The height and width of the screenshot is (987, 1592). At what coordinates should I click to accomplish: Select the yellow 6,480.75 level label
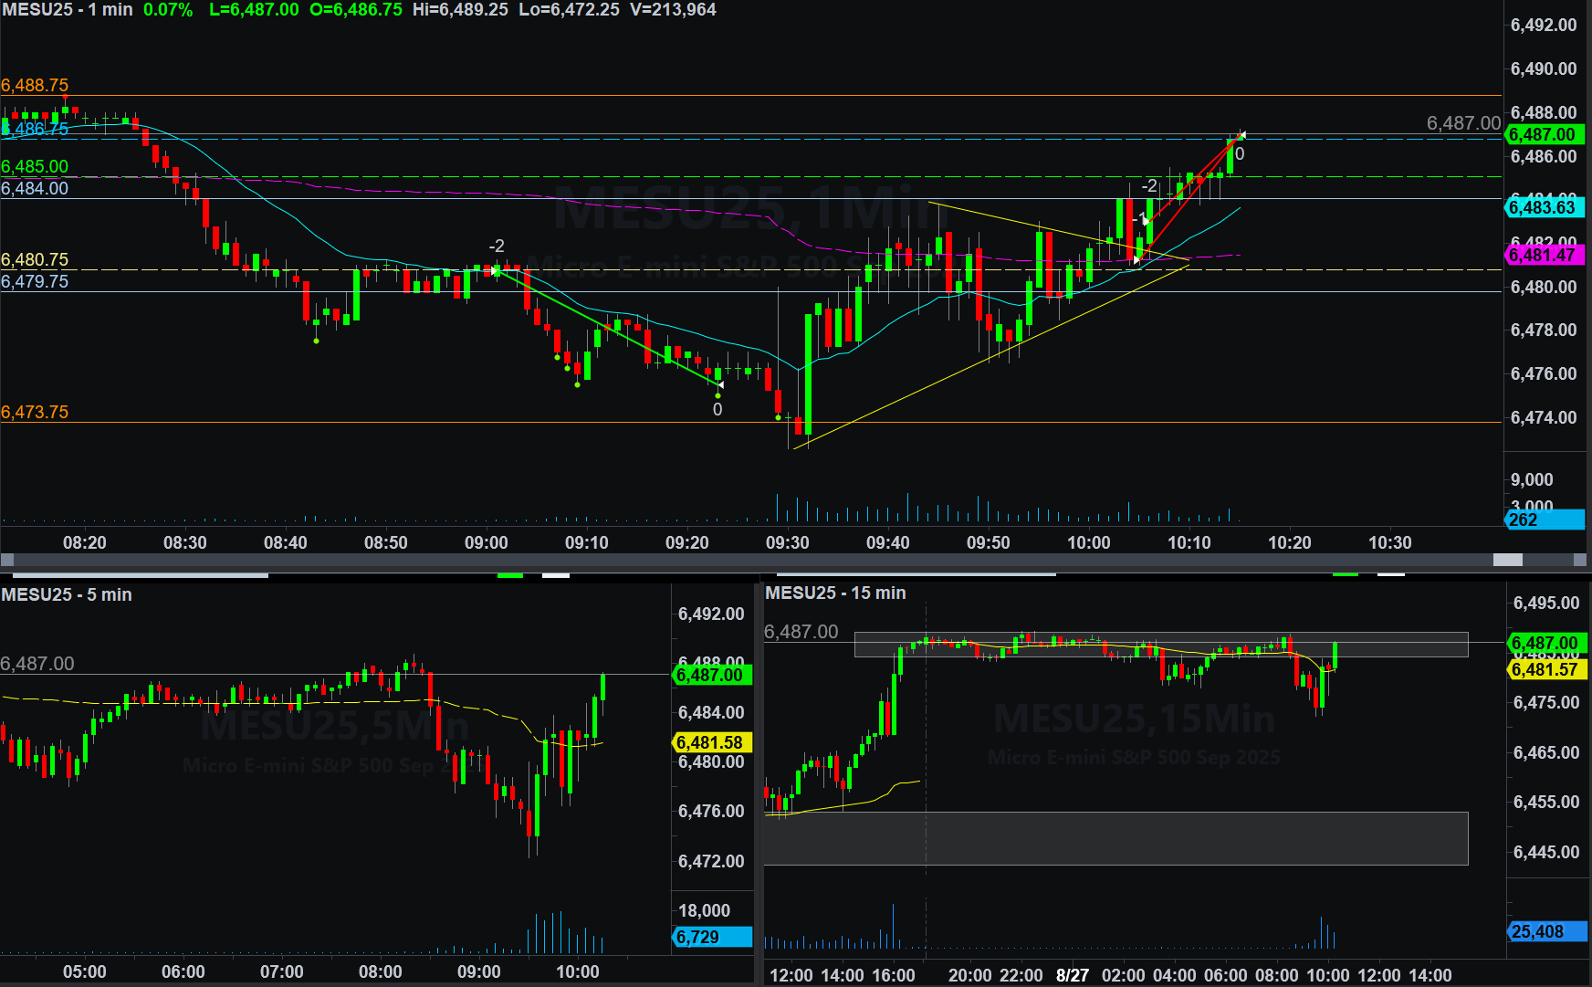click(x=35, y=259)
